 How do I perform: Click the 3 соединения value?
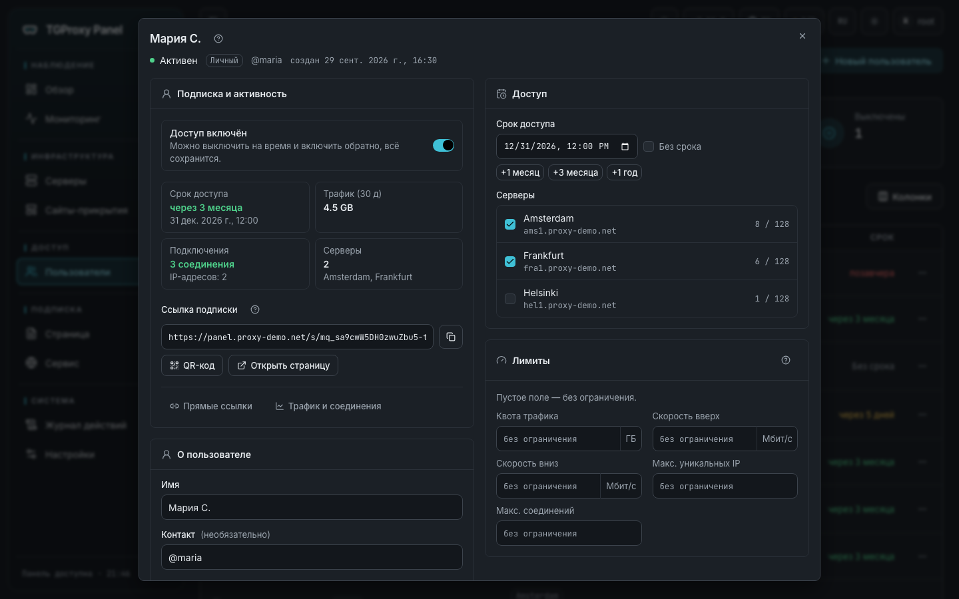(x=202, y=264)
